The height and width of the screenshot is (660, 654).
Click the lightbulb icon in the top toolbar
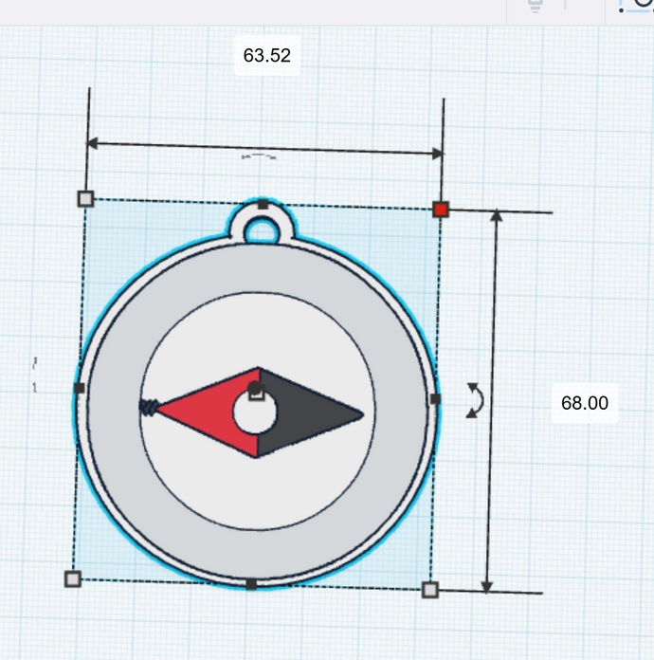pyautogui.click(x=536, y=6)
